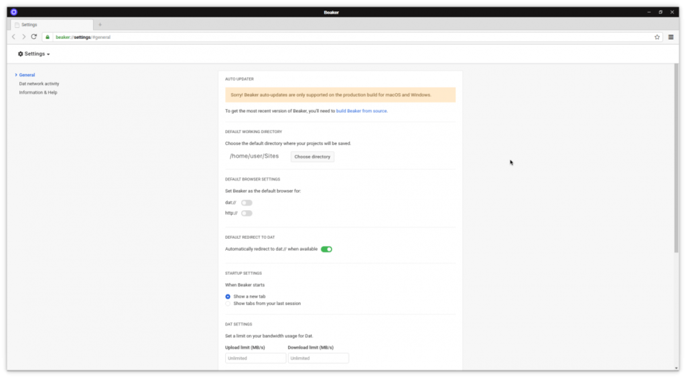Viewport: 686px width, 378px height.
Task: Restore the Beaker window size
Action: click(x=661, y=12)
